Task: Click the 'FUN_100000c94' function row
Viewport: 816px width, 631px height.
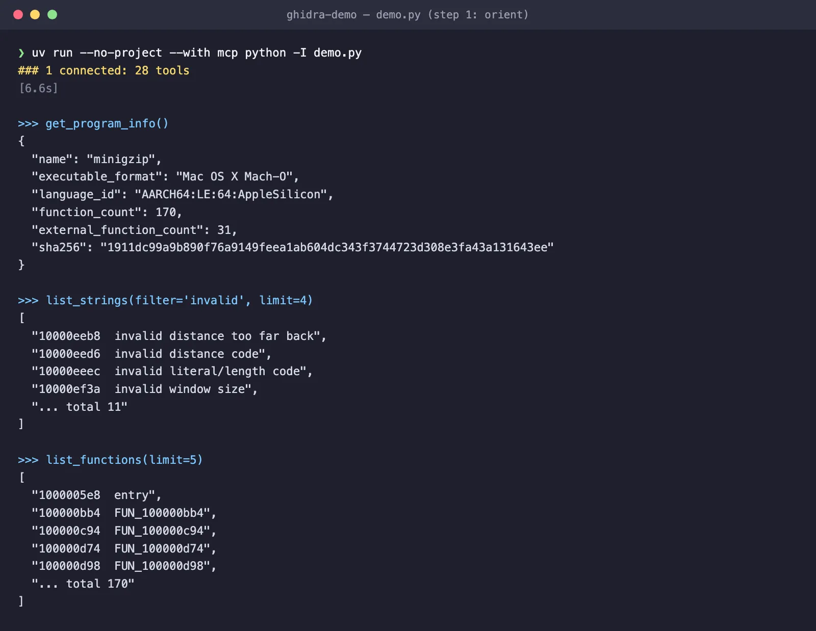Action: click(x=124, y=531)
